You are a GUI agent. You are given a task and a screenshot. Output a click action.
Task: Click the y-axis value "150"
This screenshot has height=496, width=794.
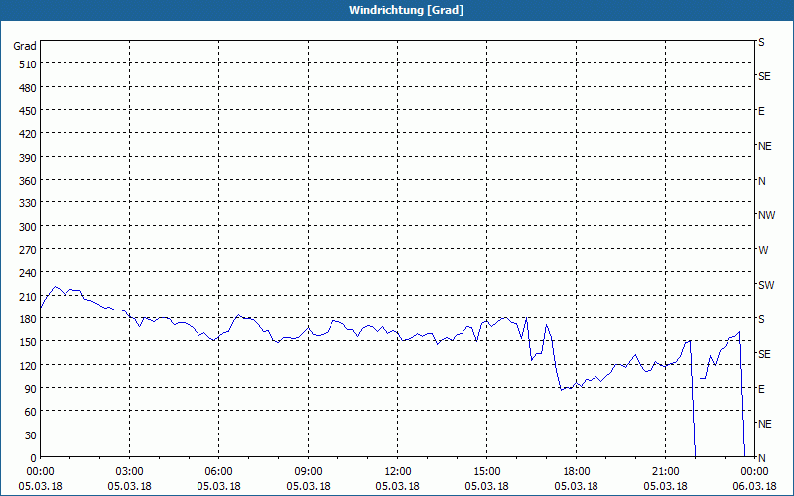point(29,342)
